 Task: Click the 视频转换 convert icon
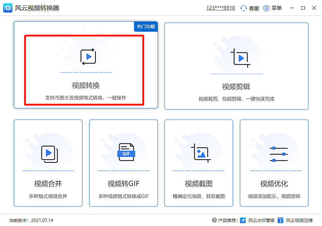pos(88,56)
